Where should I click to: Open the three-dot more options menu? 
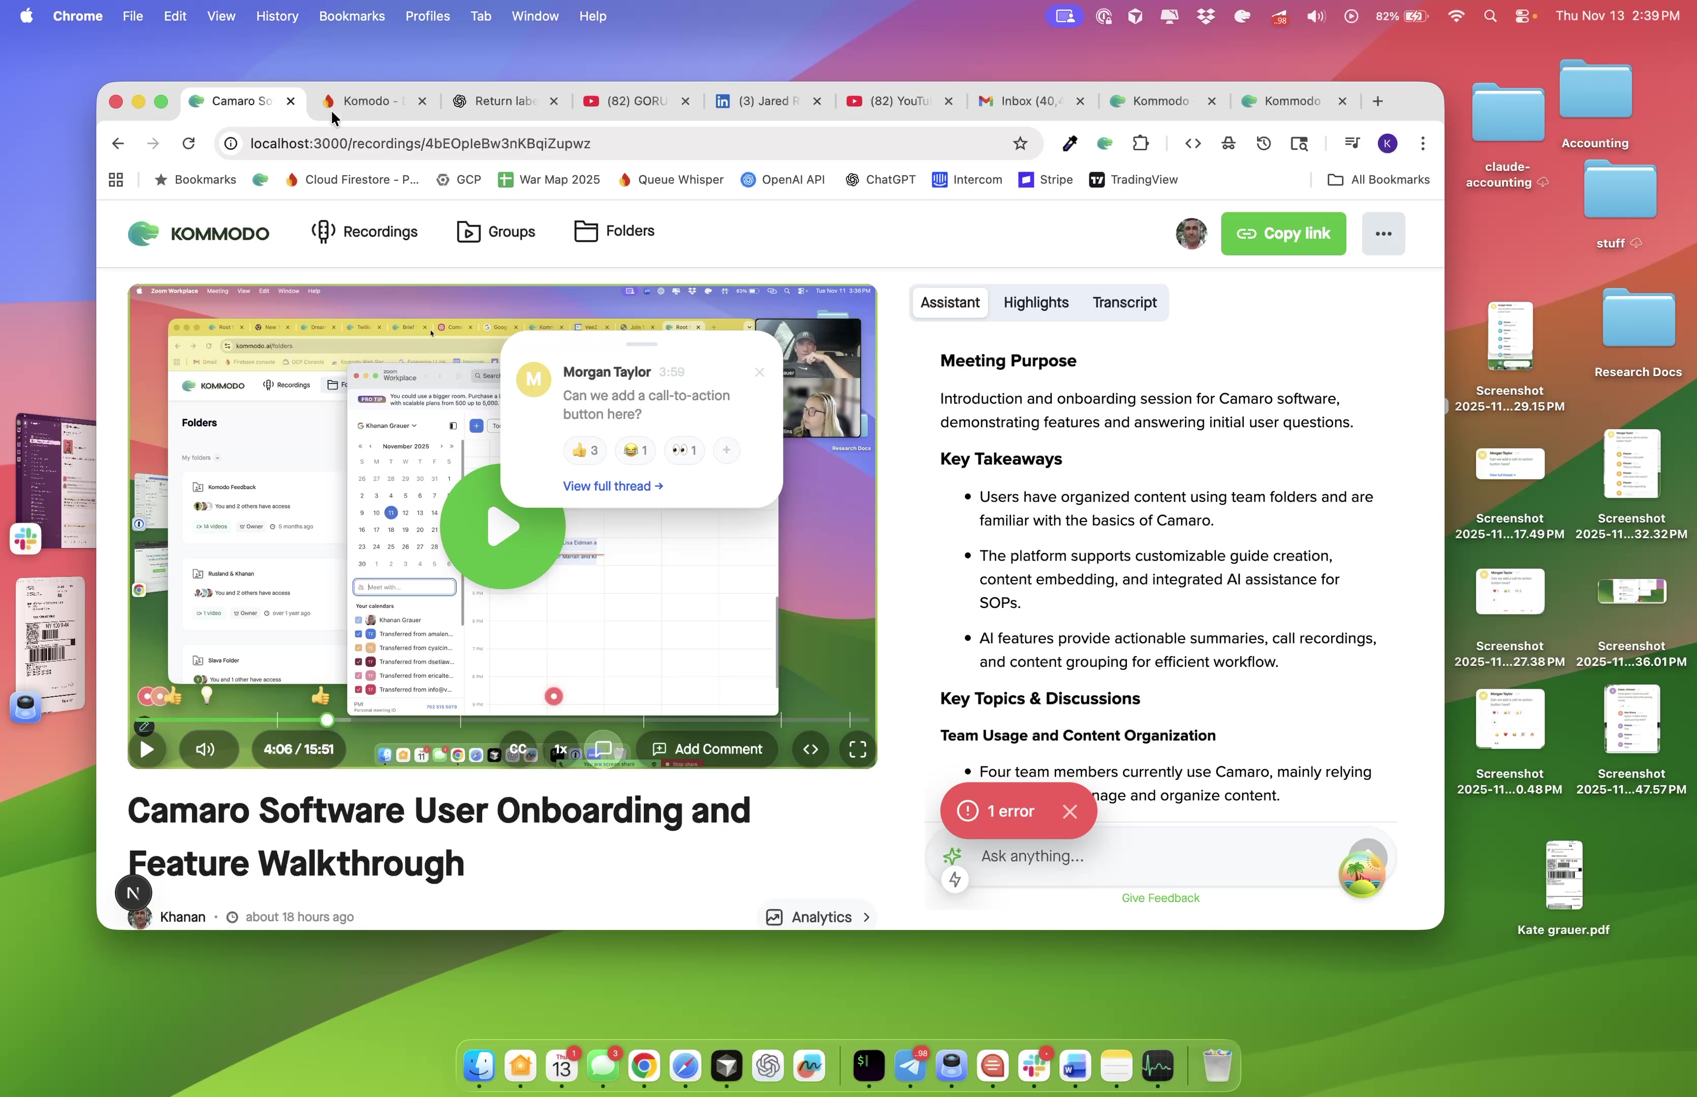point(1383,234)
